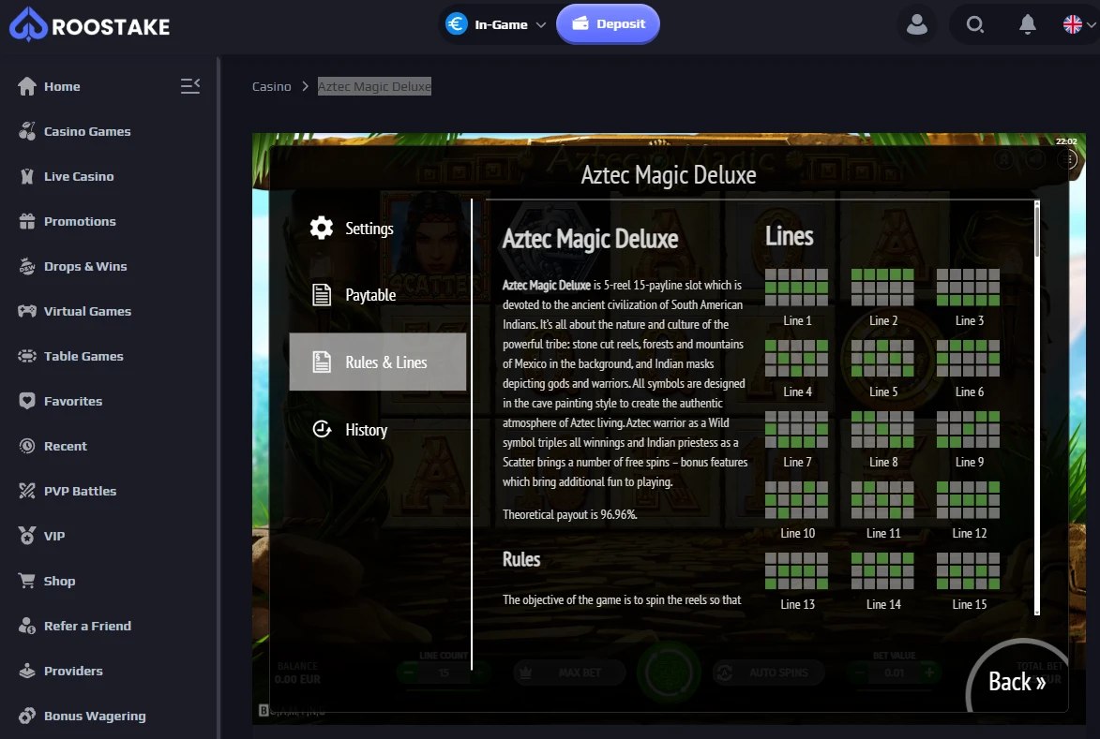Select the Rules & Lines tab
The image size is (1100, 739).
point(377,362)
